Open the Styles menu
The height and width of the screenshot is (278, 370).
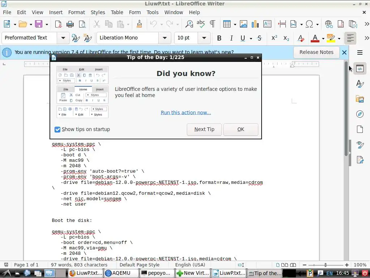pyautogui.click(x=98, y=12)
